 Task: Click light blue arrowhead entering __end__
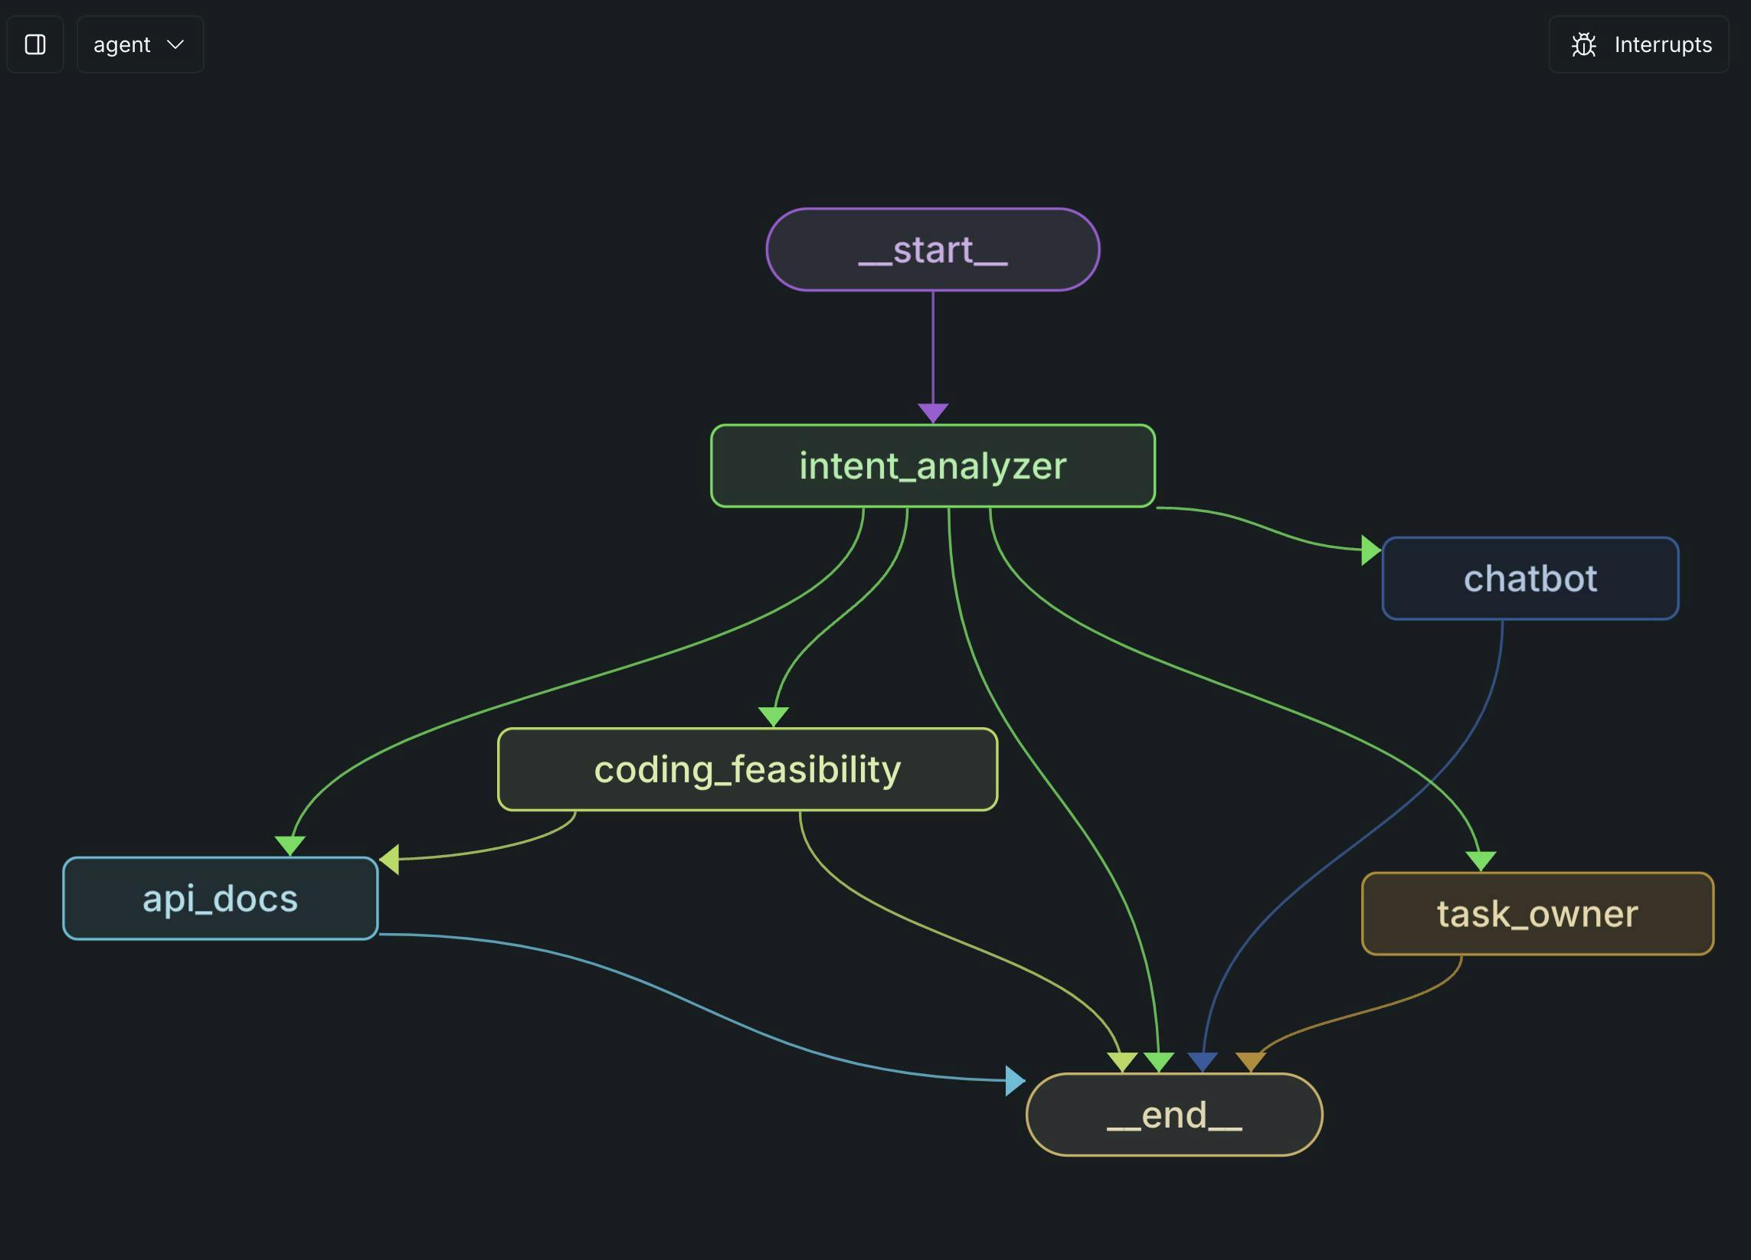pyautogui.click(x=1014, y=1080)
